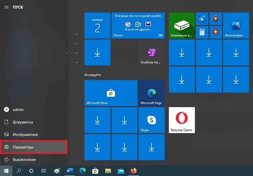Open the Maps small tile
The image size is (253, 176).
click(x=216, y=32)
